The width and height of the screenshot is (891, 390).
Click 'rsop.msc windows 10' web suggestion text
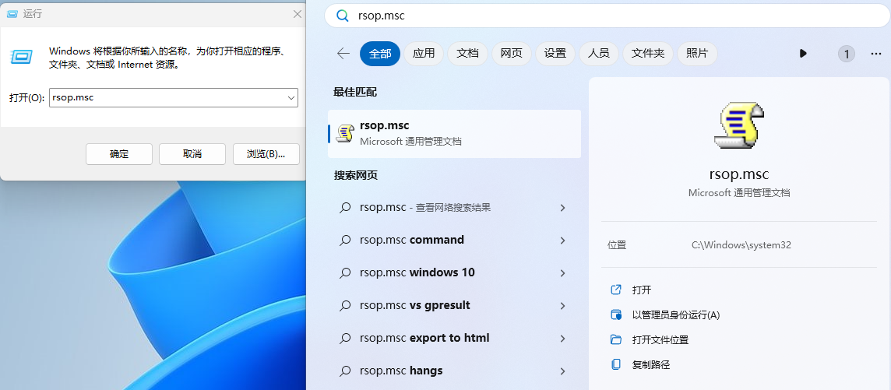click(417, 273)
